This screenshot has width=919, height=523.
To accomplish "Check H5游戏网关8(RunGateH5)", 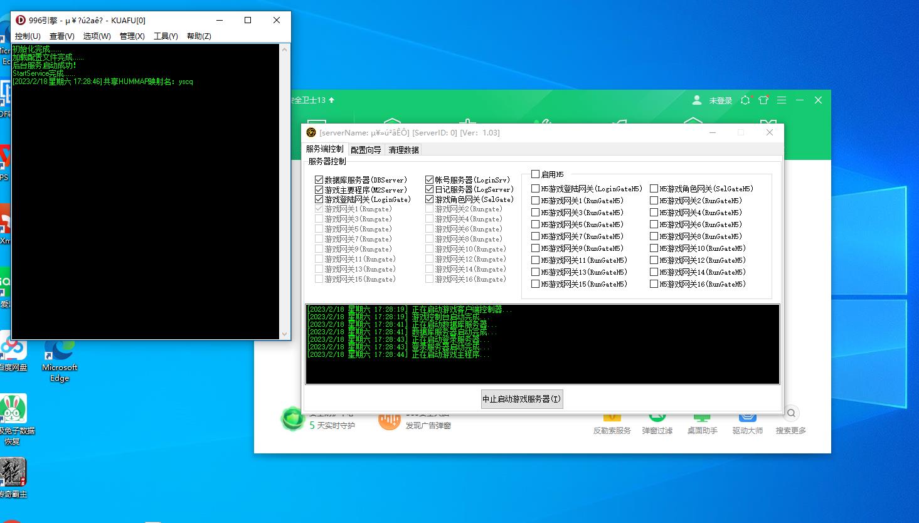I will [654, 236].
